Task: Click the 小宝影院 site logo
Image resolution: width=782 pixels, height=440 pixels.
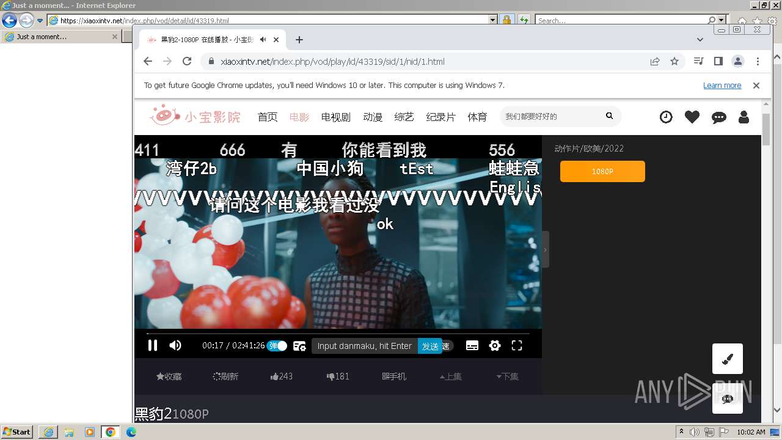Action: [x=195, y=116]
